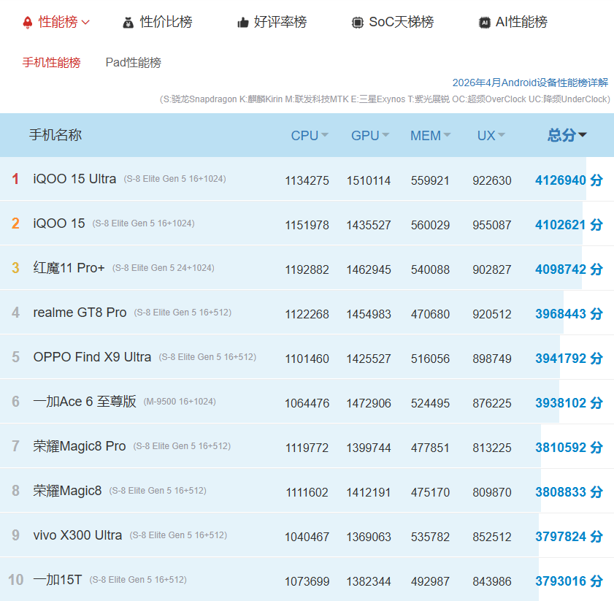
Task: Click UX score 955087
Action: [x=492, y=225]
